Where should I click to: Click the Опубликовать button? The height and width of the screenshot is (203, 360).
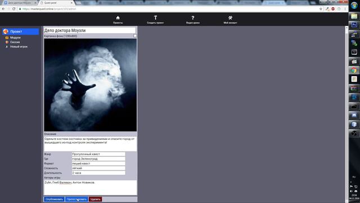click(x=54, y=199)
